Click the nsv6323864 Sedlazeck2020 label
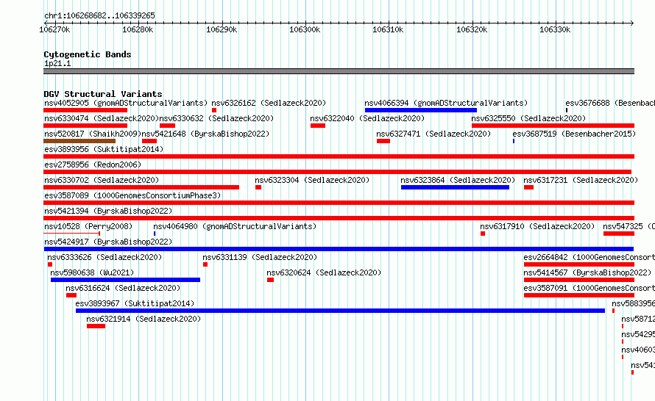This screenshot has width=655, height=401. pos(458,180)
